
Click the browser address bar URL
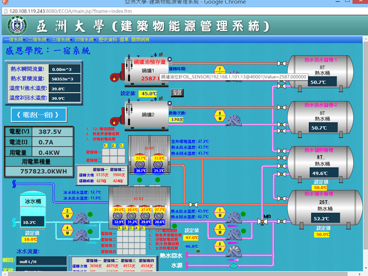[x=70, y=11]
